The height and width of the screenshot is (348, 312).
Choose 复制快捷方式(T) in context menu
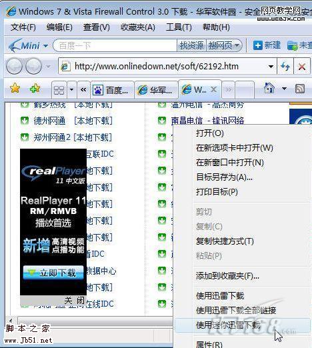tap(225, 241)
